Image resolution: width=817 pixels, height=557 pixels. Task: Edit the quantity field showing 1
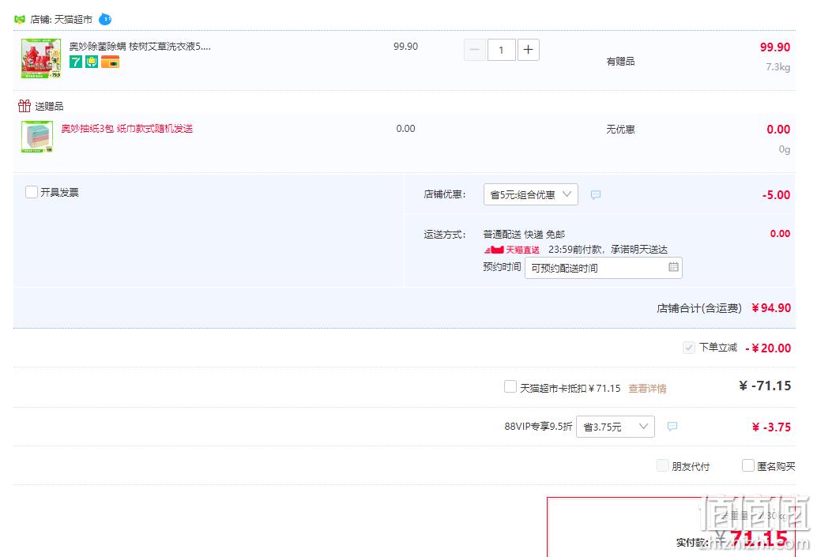click(501, 50)
